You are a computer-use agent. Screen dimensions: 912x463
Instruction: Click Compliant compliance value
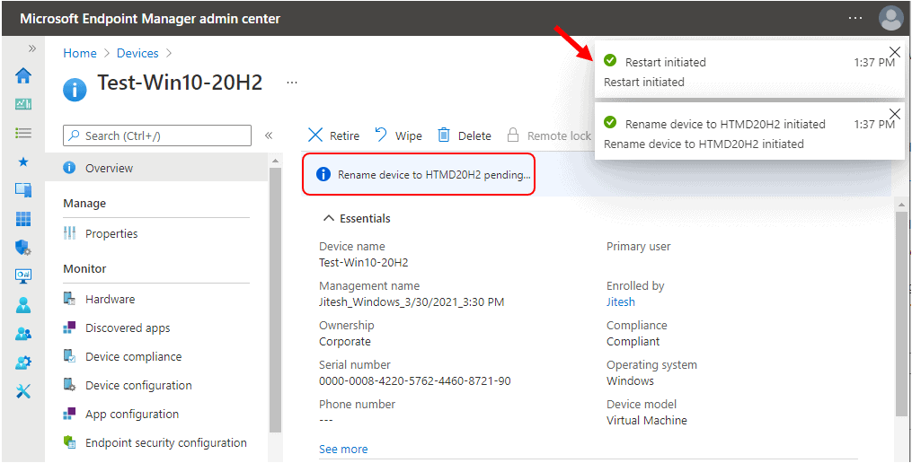633,342
